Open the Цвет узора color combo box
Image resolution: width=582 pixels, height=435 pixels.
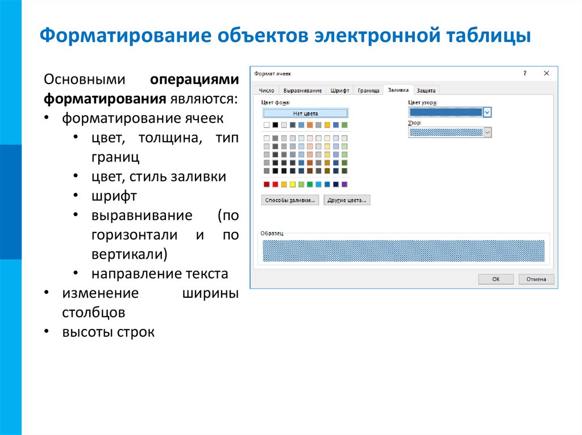point(450,112)
